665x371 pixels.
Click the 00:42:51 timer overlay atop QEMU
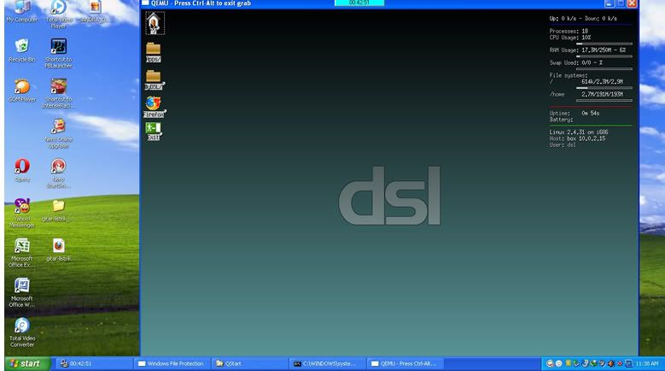pyautogui.click(x=359, y=3)
